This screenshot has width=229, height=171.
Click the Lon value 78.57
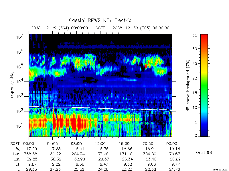(175, 154)
